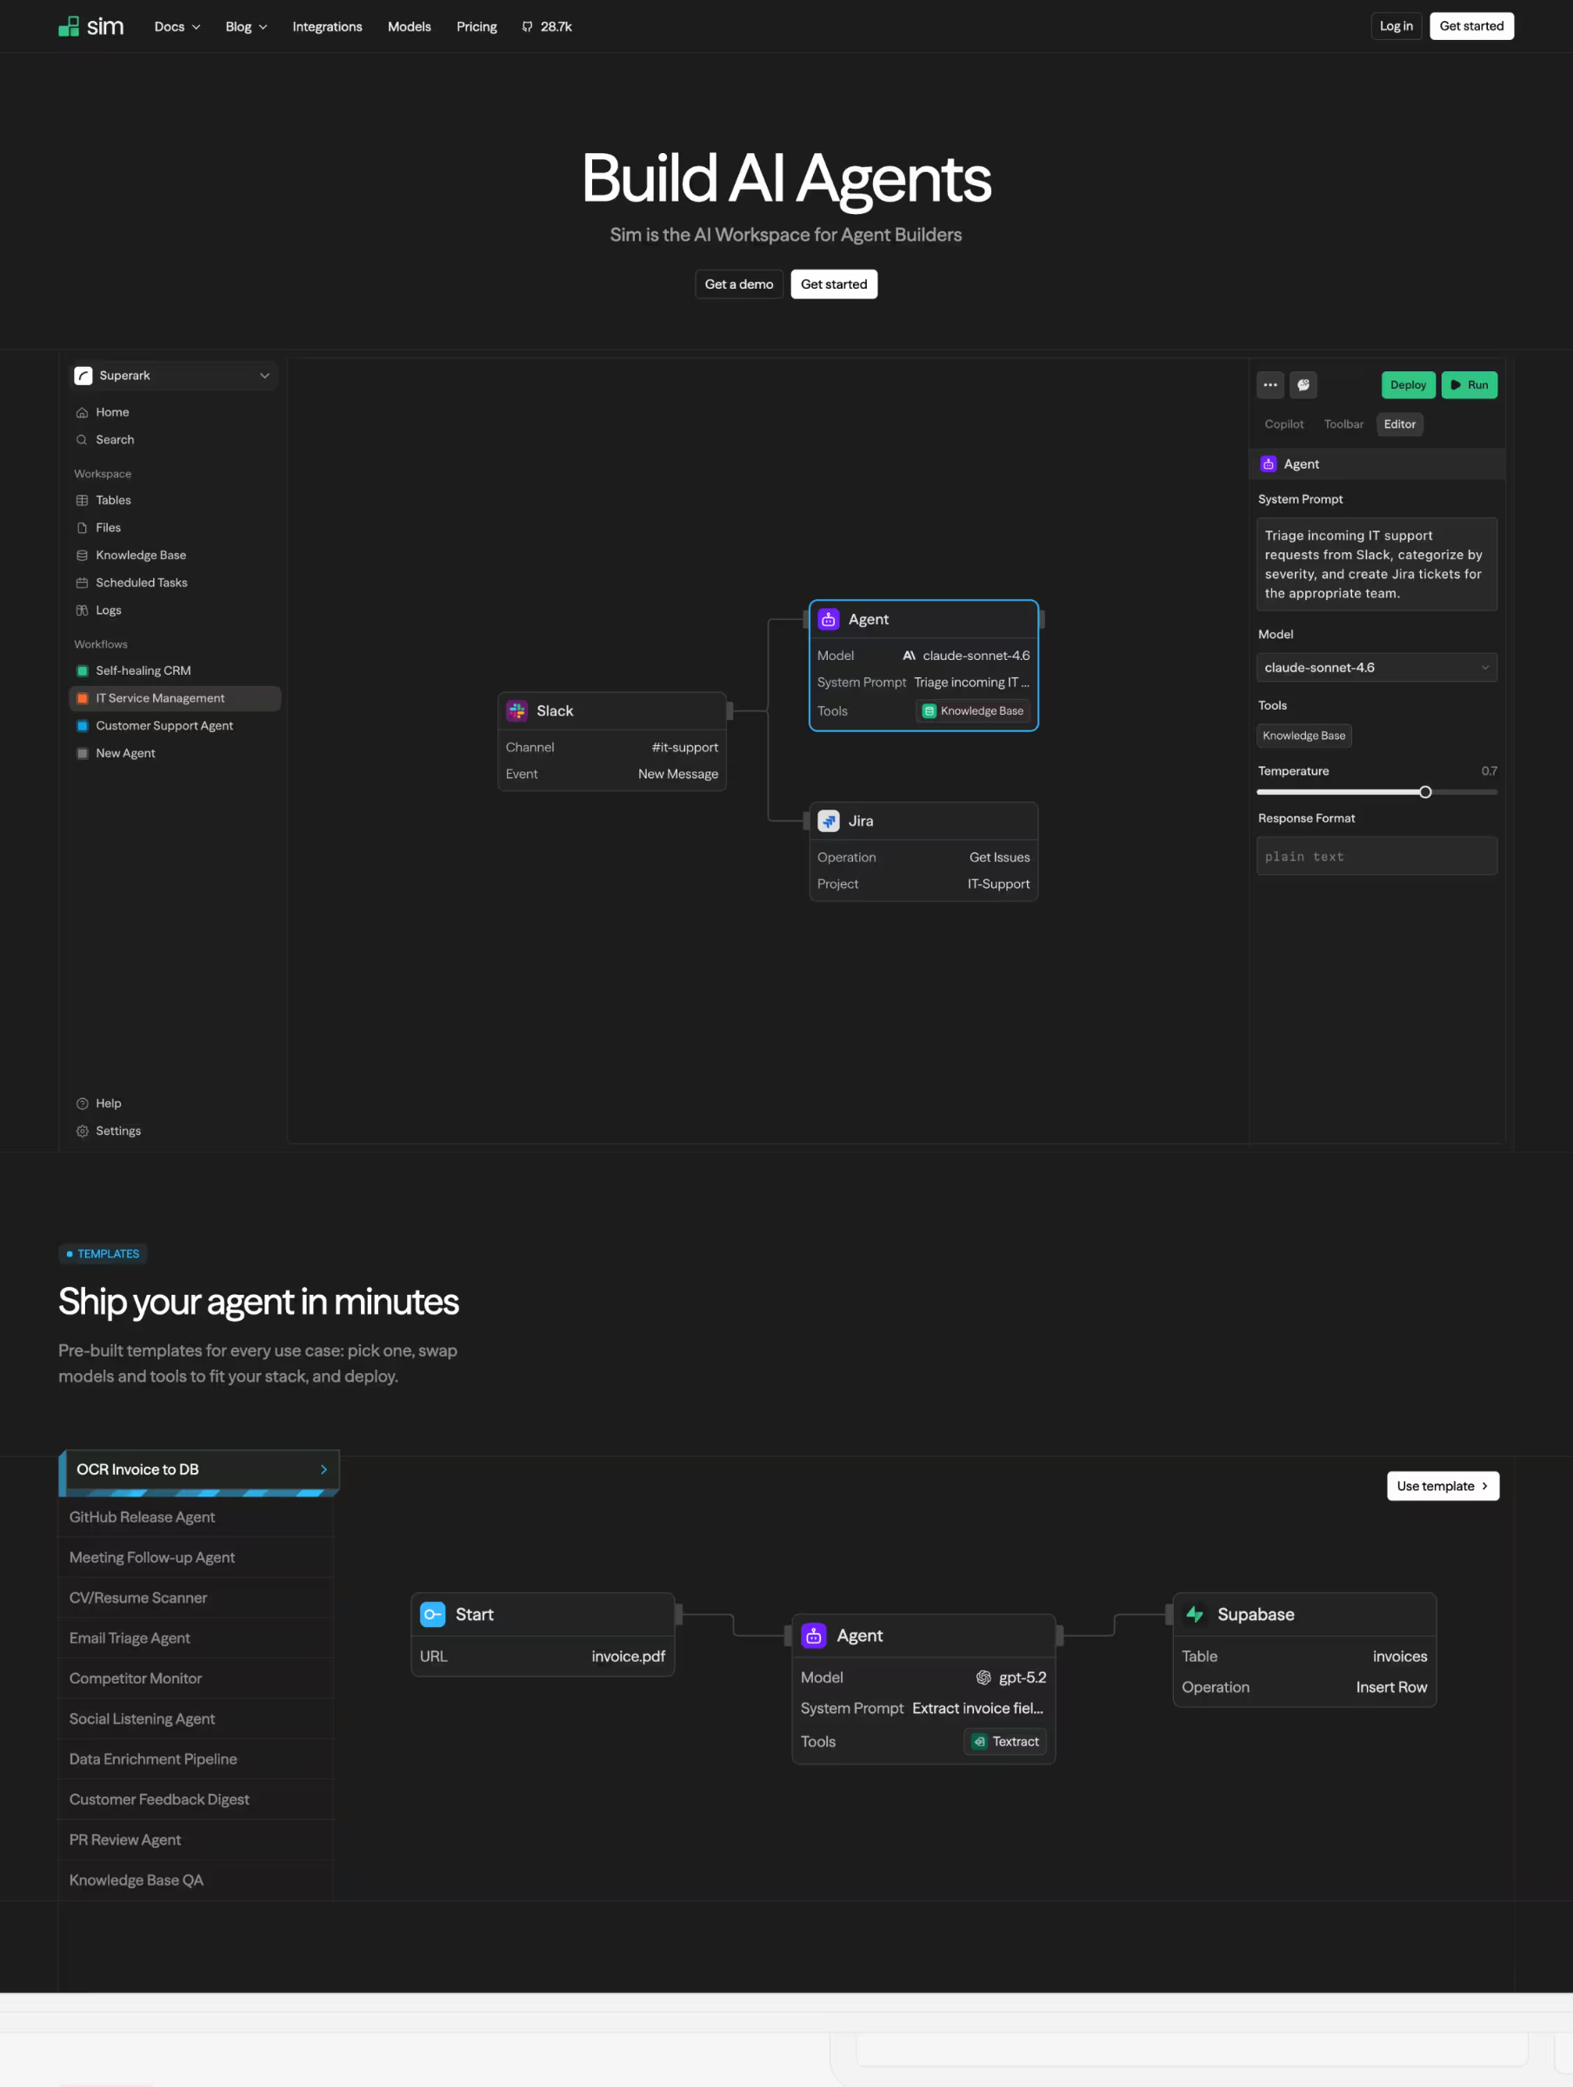Switch to the Editor tab

(x=1399, y=424)
